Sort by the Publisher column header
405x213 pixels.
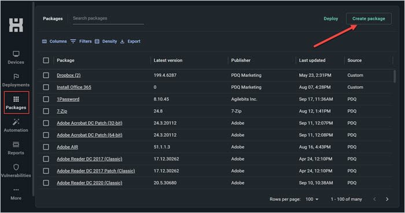241,60
